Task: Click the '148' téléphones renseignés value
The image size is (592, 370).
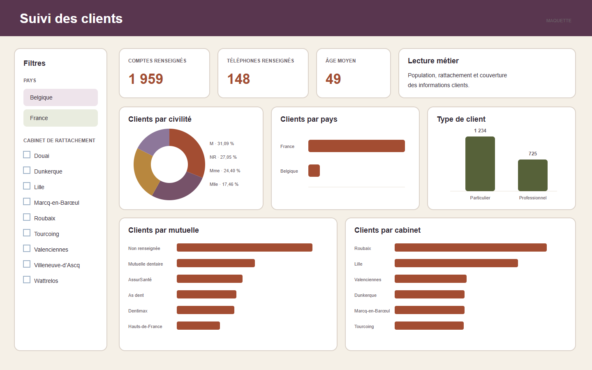Action: pyautogui.click(x=238, y=79)
